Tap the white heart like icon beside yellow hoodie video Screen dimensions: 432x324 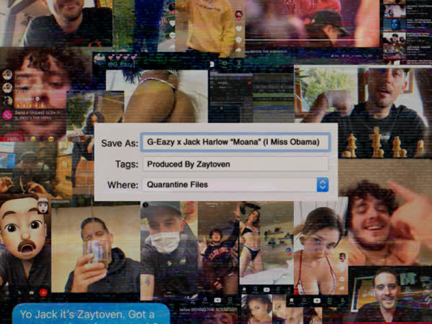click(x=239, y=29)
